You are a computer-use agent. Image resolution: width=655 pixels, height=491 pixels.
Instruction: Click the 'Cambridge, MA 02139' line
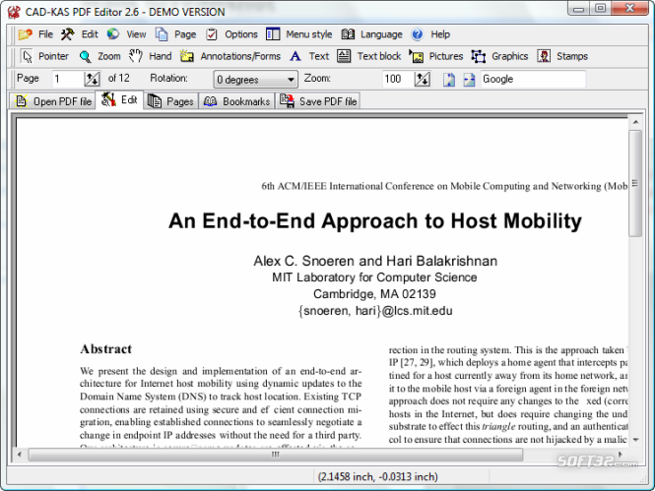pos(374,294)
